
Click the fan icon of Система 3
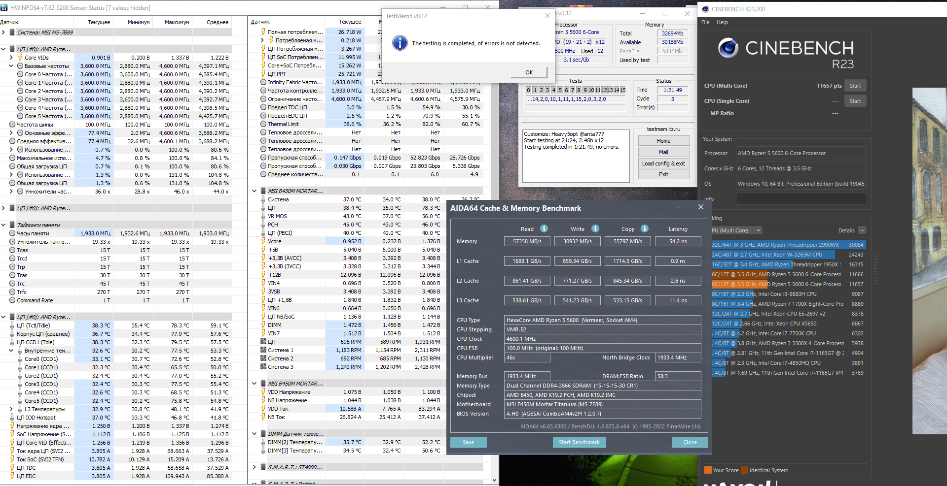point(263,367)
